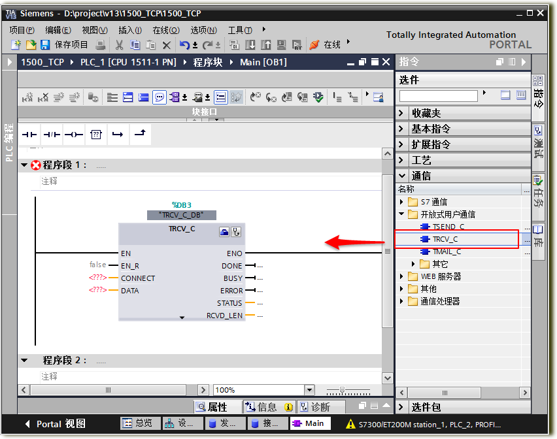Click the CONNECT parameter <???> placeholder
The image size is (557, 439).
point(97,278)
